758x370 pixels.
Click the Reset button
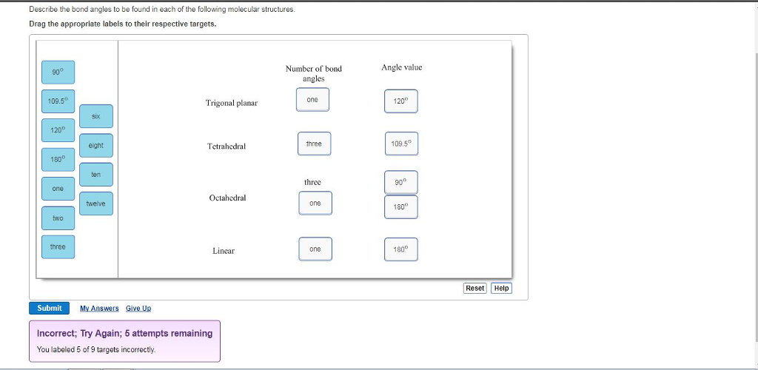tap(474, 289)
